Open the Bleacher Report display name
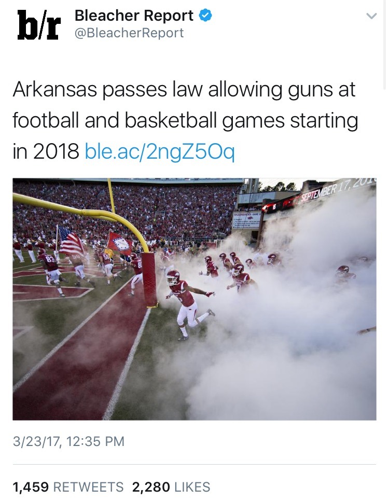Image resolution: width=389 pixels, height=502 pixels. point(134,16)
